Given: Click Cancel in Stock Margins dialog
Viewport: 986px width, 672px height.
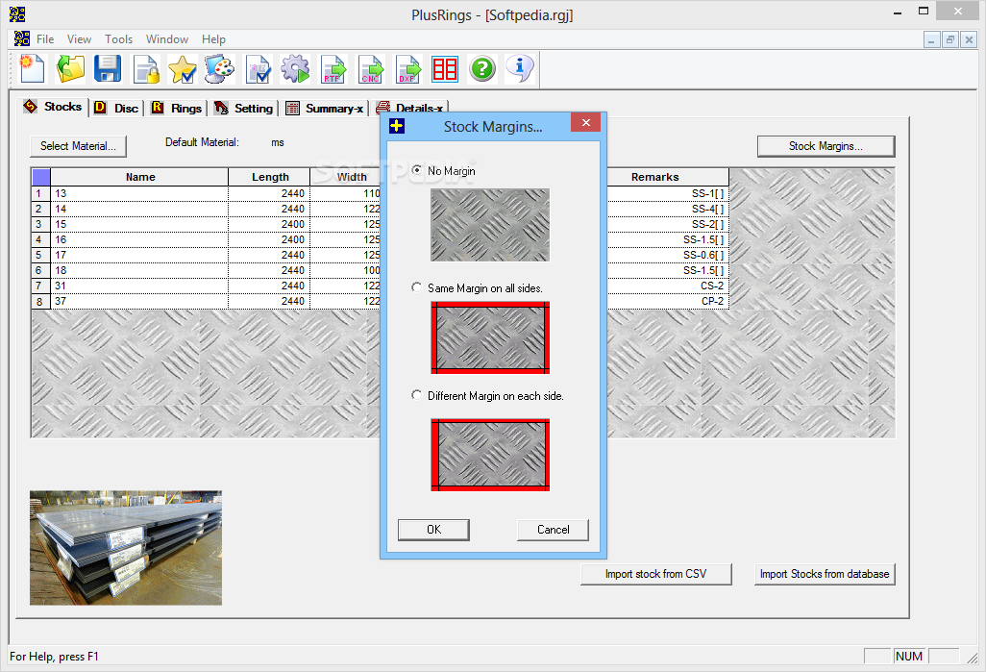Looking at the screenshot, I should point(554,530).
